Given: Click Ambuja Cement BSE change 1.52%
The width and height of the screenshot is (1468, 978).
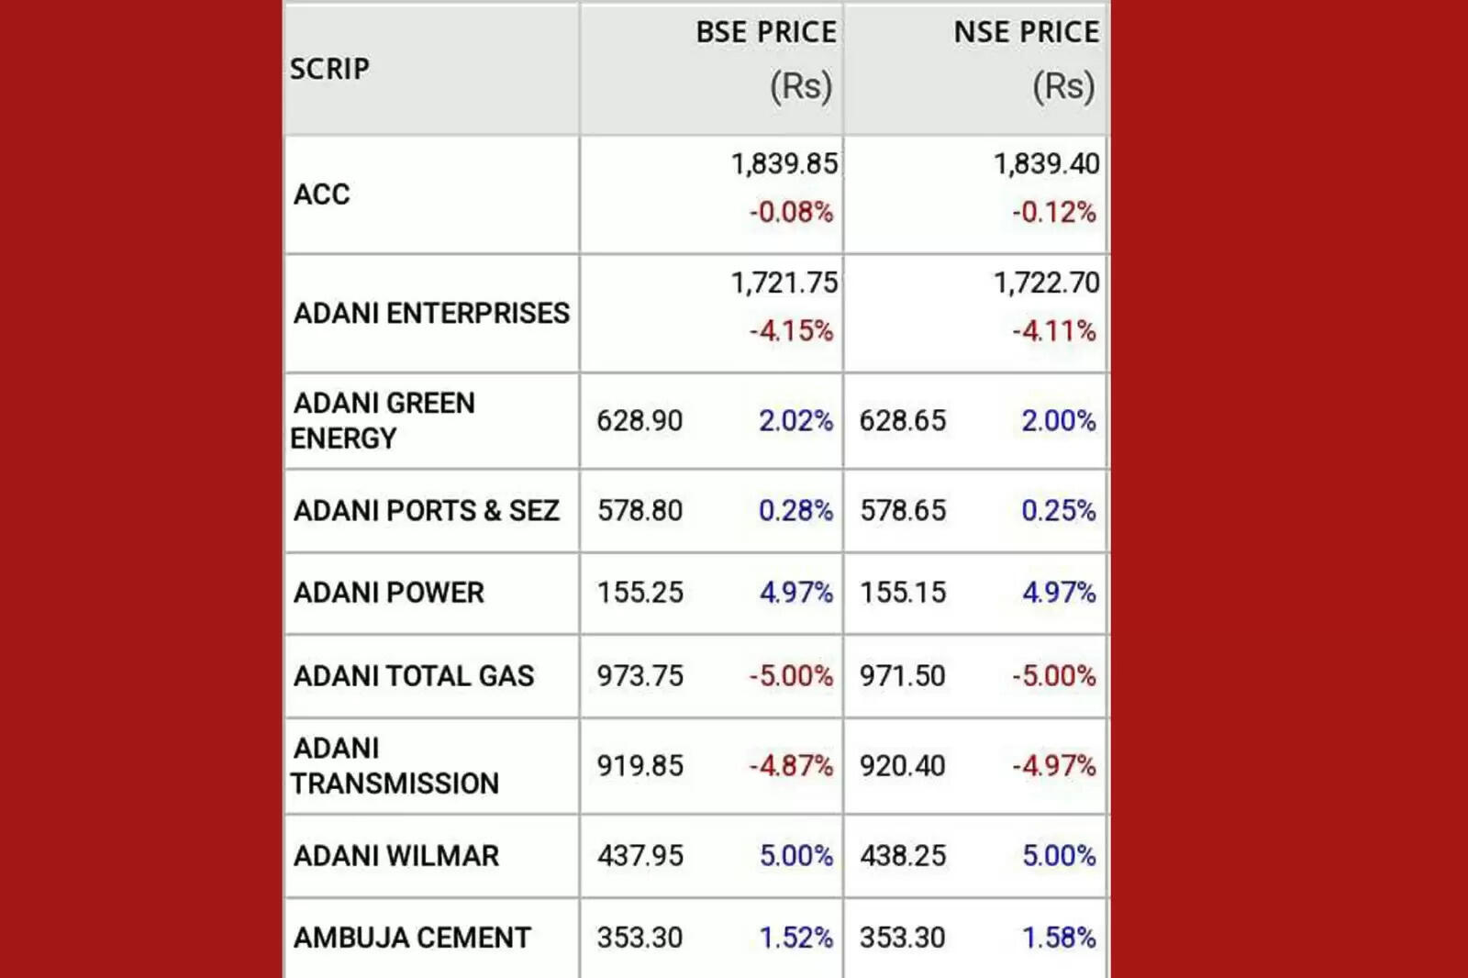Looking at the screenshot, I should click(795, 938).
